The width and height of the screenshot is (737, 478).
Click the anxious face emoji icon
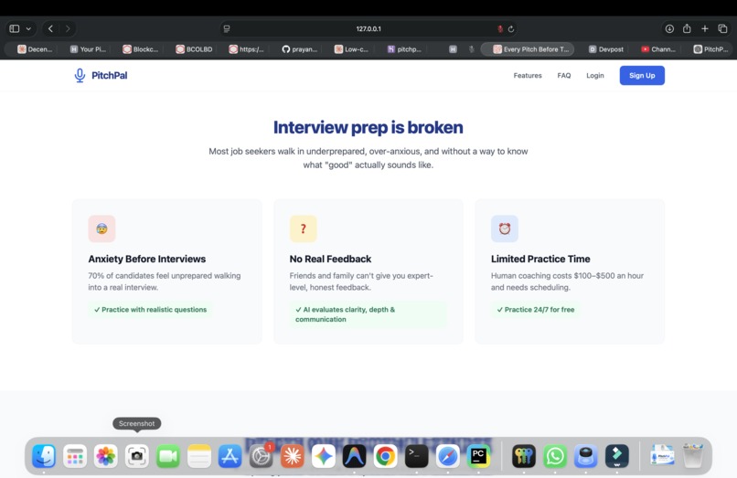[x=101, y=228]
